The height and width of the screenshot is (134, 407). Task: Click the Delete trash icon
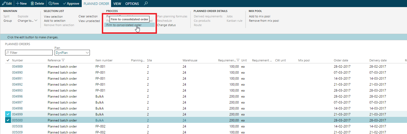[x=32, y=4]
